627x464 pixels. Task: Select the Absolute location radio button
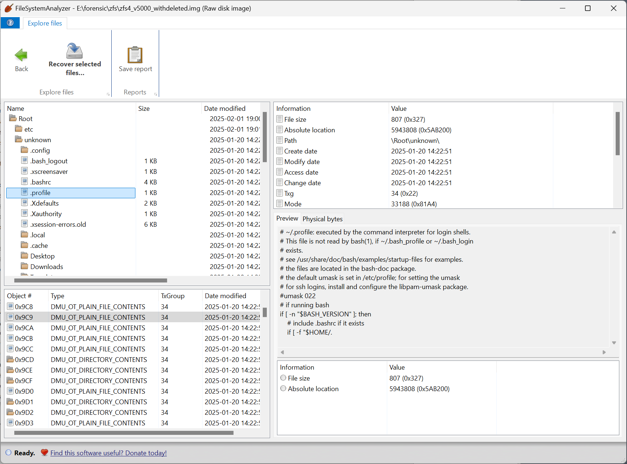pyautogui.click(x=283, y=388)
